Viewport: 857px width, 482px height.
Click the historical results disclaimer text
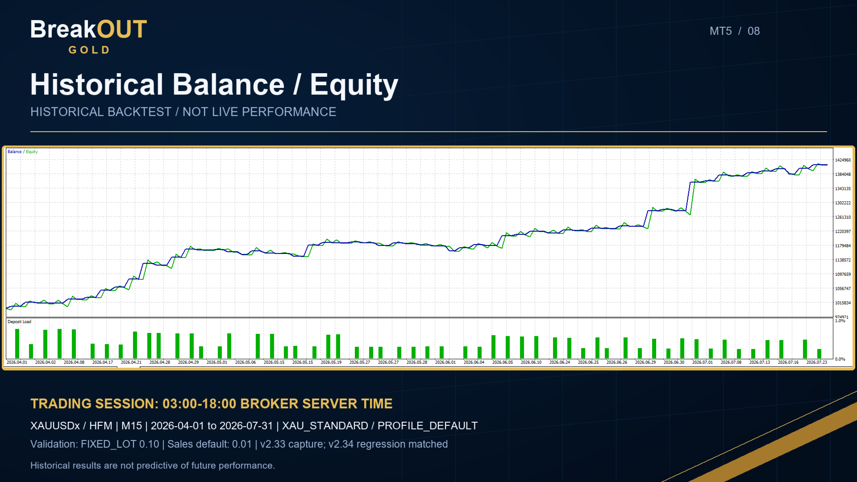point(153,465)
